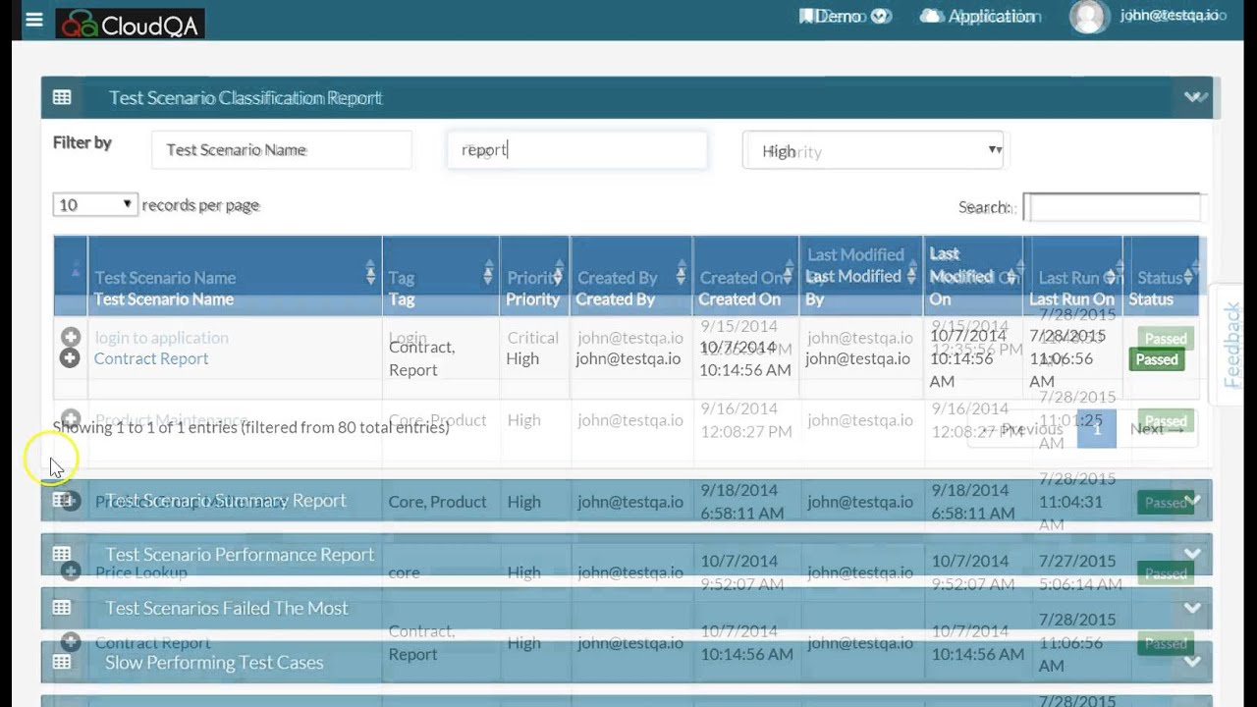Viewport: 1257px width, 707px height.
Task: Collapse the Test Scenario Classification Report panel
Action: (1193, 97)
